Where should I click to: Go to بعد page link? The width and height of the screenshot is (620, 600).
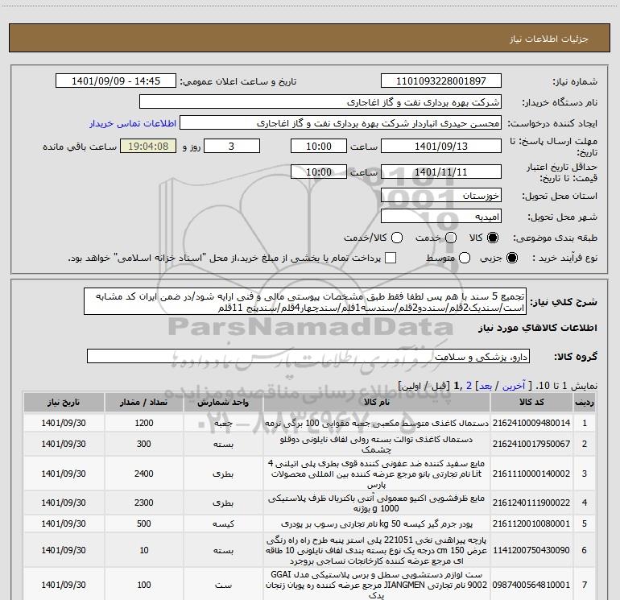[486, 386]
